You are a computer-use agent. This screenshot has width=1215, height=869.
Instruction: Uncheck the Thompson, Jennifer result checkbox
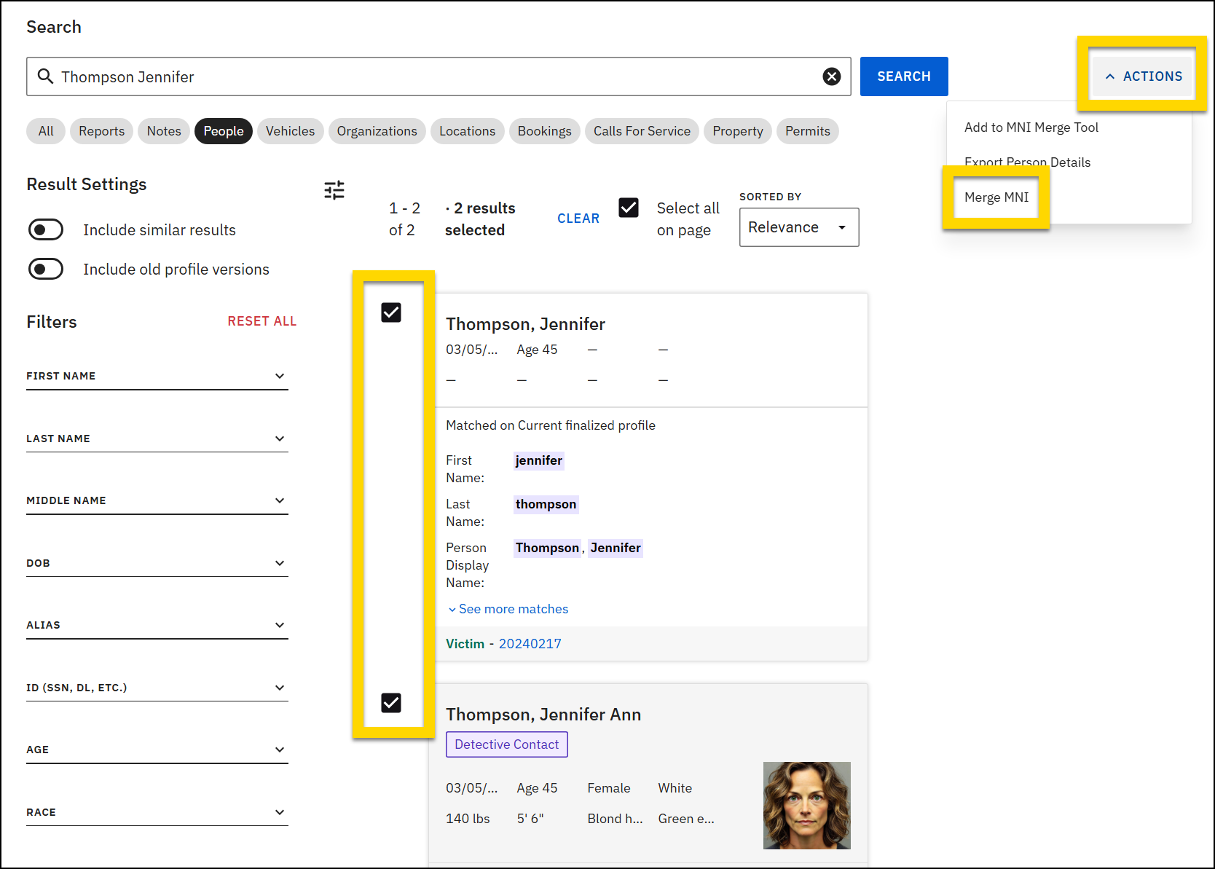(x=391, y=312)
